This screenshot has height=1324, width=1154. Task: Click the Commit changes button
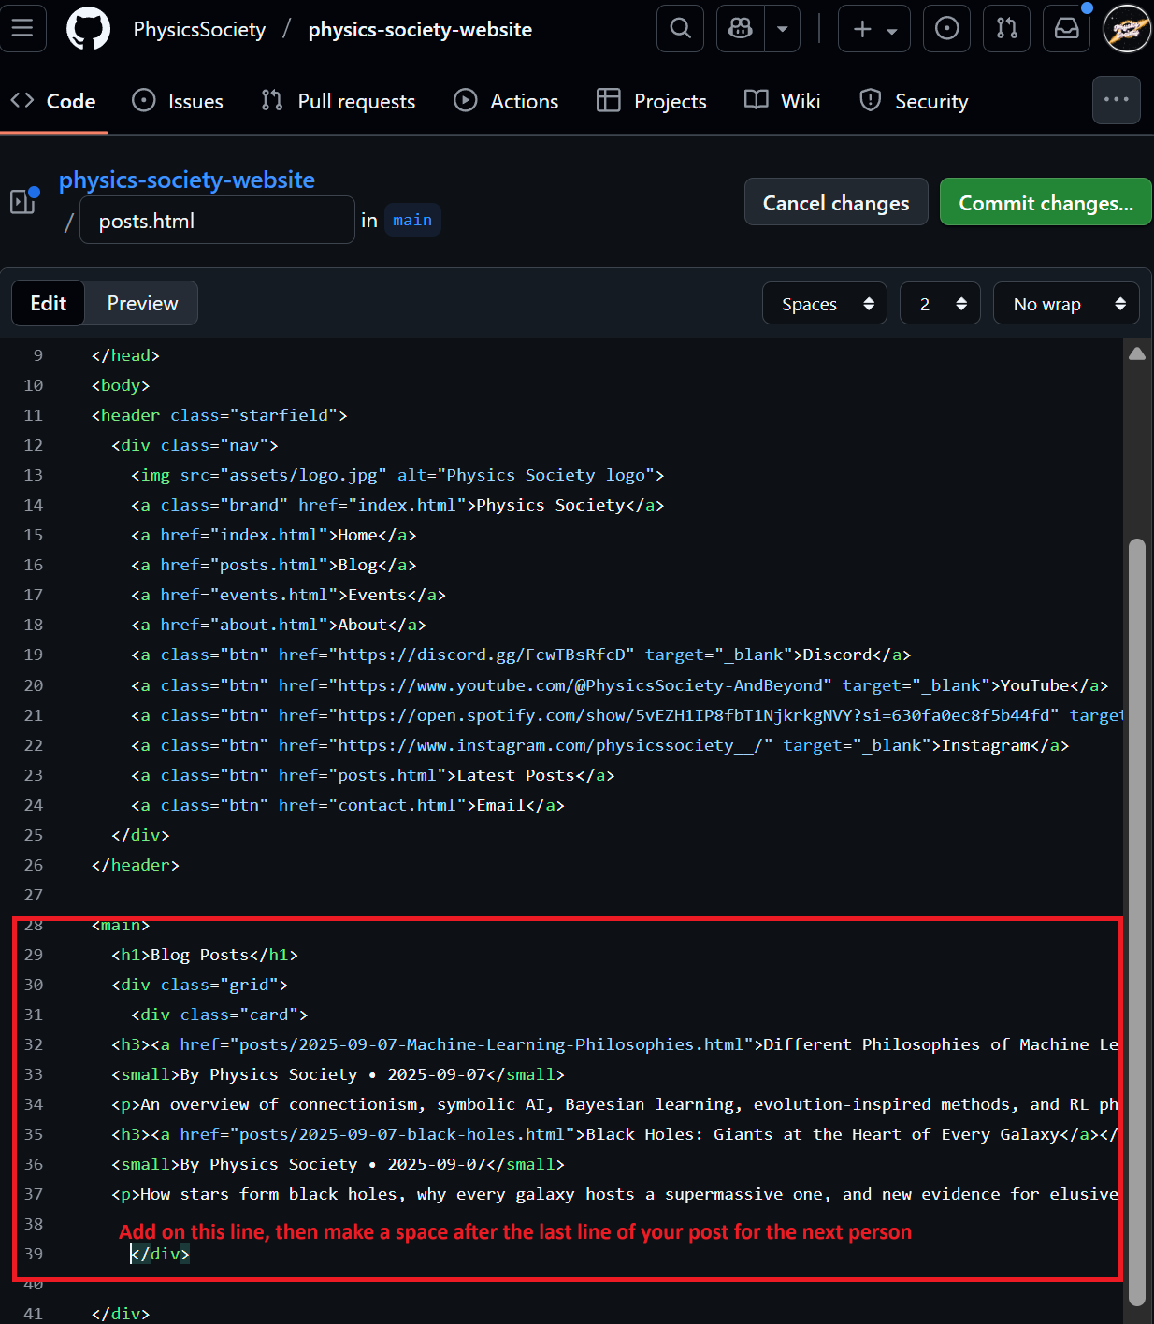point(1045,203)
